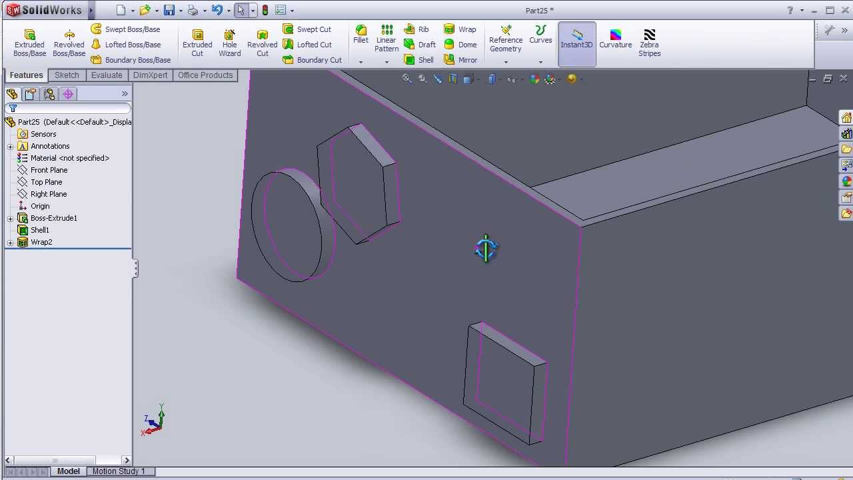Switch to the Evaluate tab
Screen dimensions: 853x480
107,75
